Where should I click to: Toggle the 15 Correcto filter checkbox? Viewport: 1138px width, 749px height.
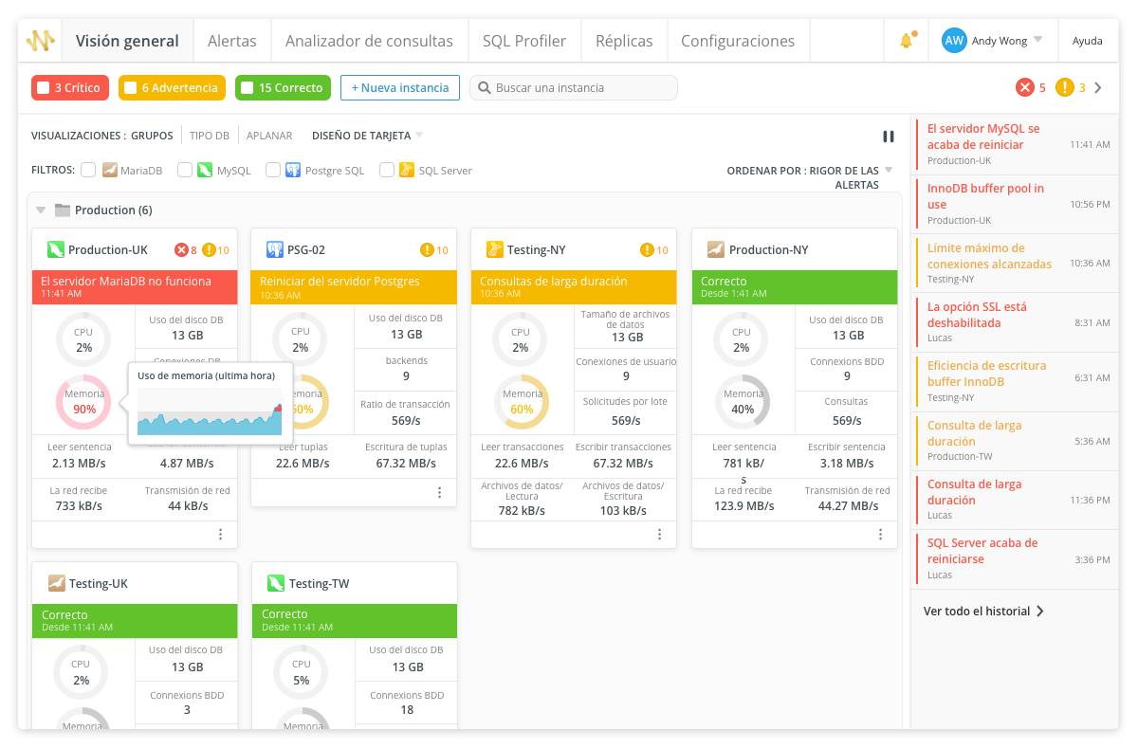[x=247, y=88]
